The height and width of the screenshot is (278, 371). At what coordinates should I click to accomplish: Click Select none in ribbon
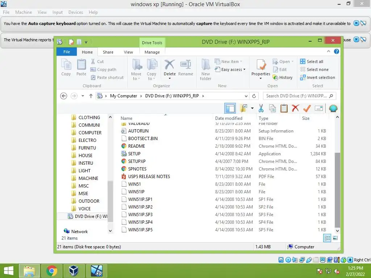pyautogui.click(x=314, y=69)
